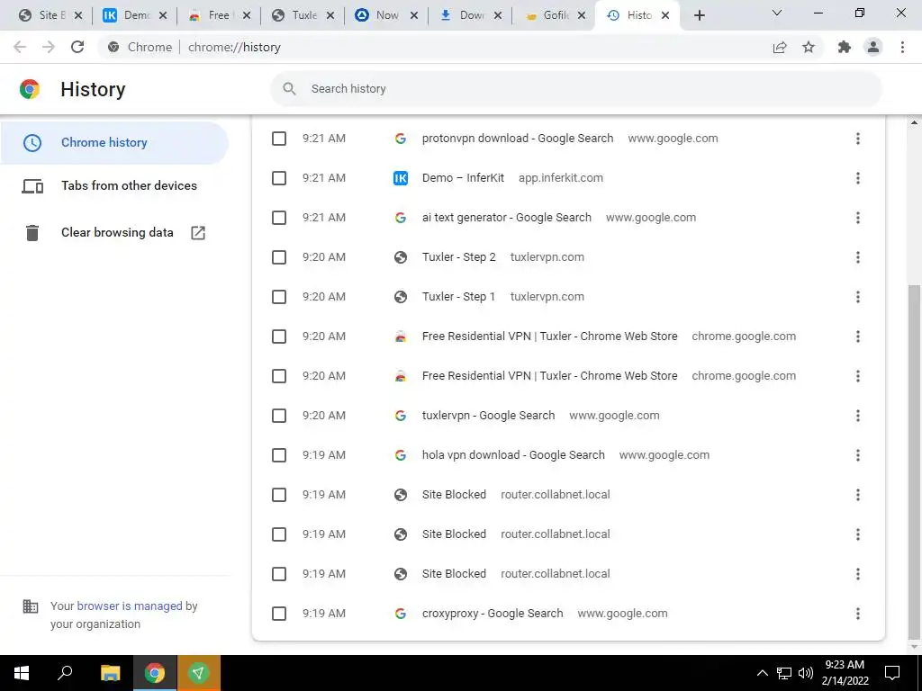The height and width of the screenshot is (691, 922).
Task: Open the Extensions puzzle icon
Action: click(845, 47)
